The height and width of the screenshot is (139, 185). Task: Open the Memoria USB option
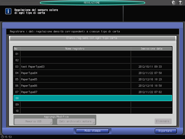click(33, 121)
